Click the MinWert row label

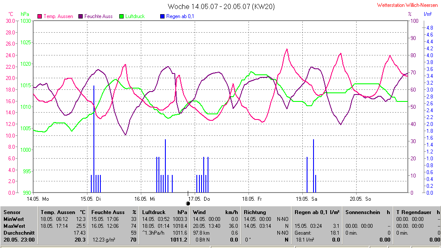tap(13, 219)
